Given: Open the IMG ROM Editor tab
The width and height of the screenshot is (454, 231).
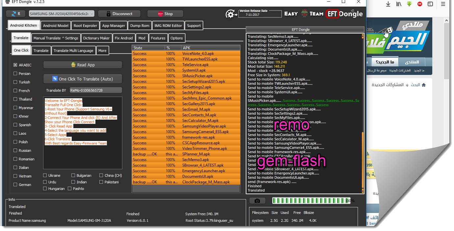Looking at the screenshot, I should 168,26.
